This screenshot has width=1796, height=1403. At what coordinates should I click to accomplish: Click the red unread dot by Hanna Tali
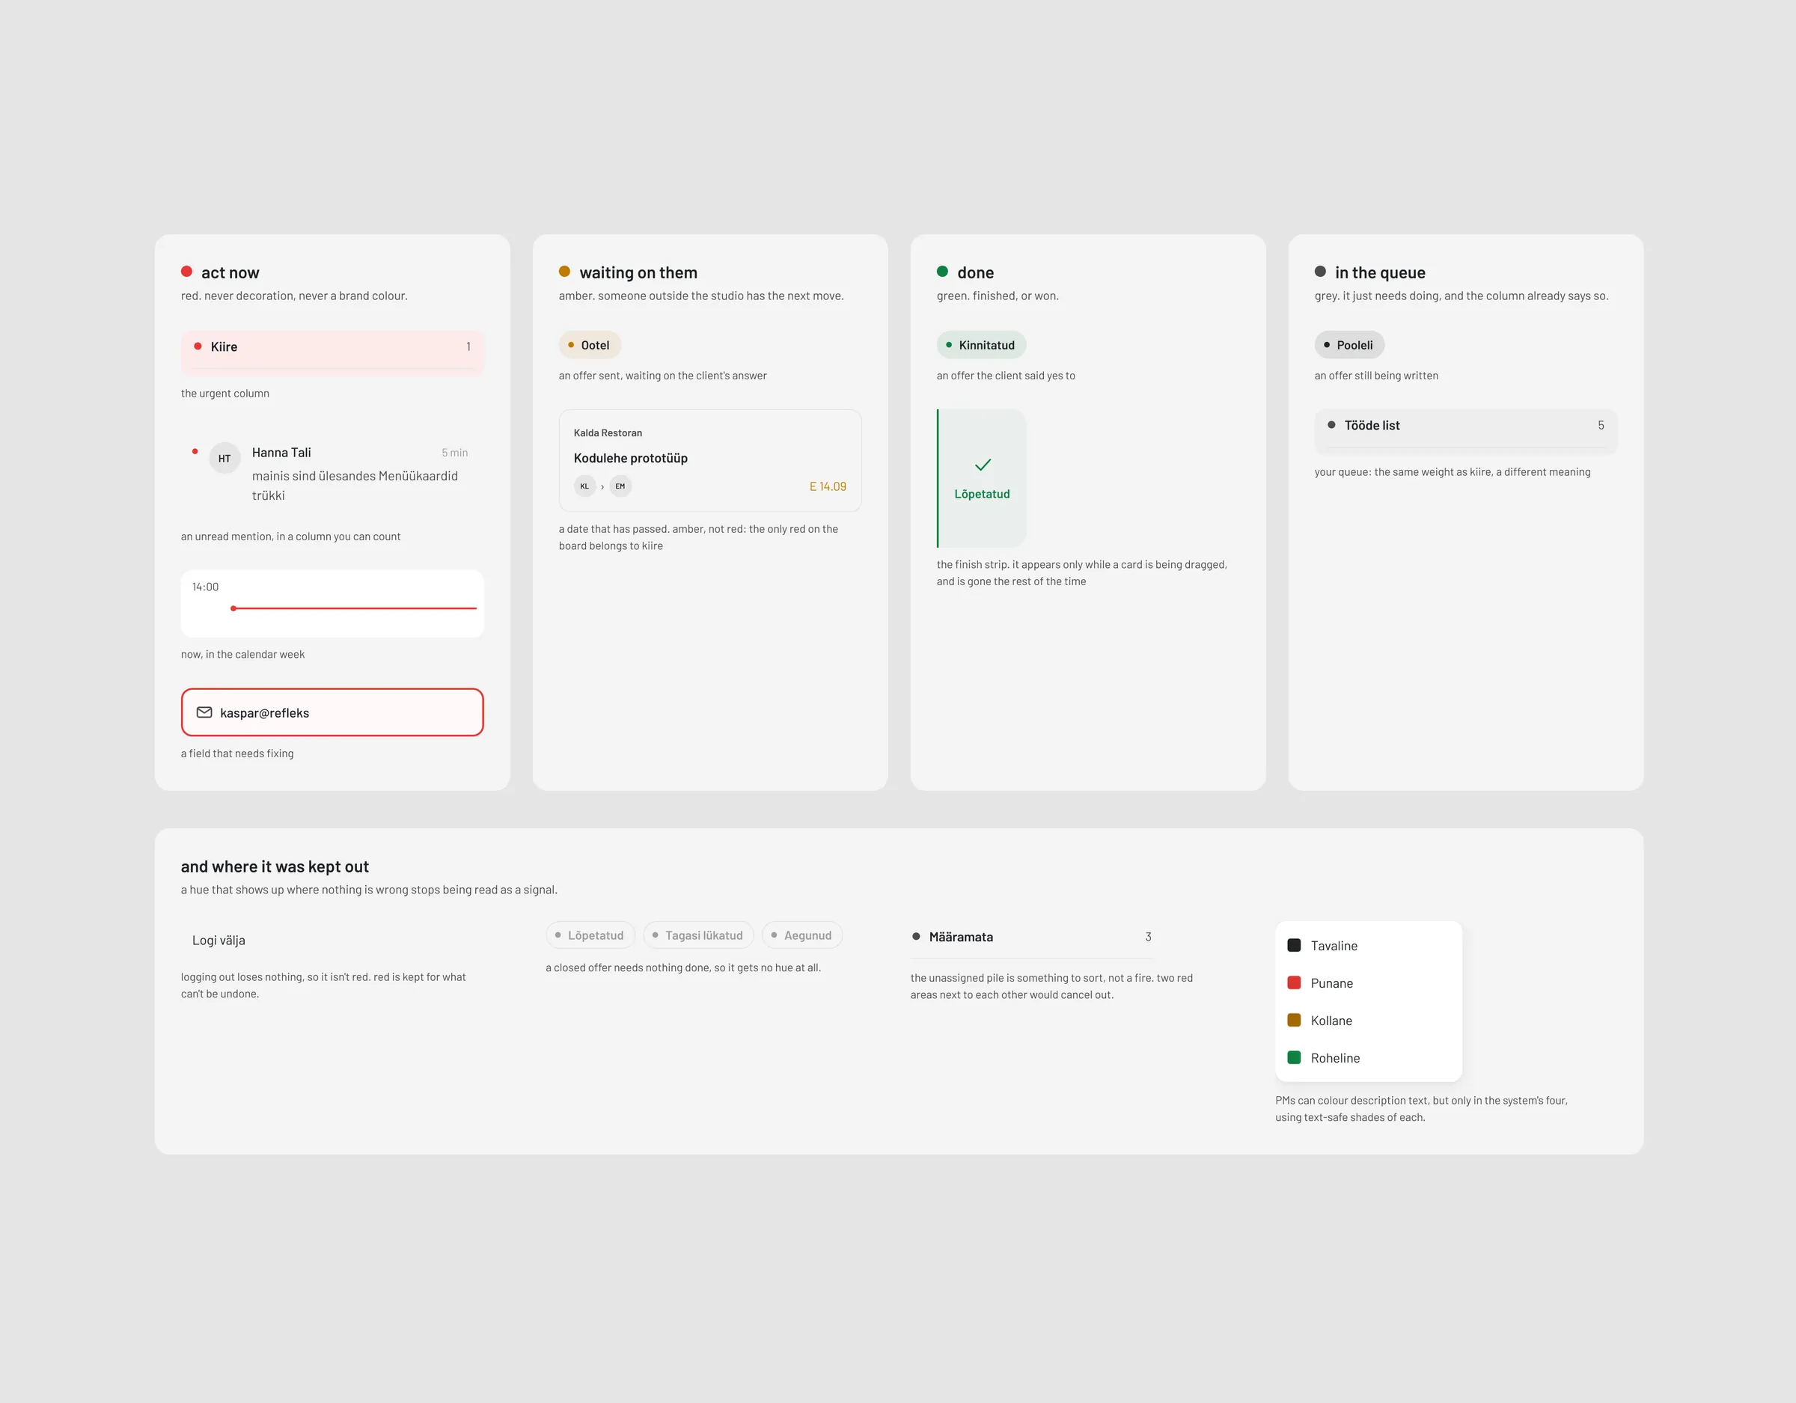(195, 450)
